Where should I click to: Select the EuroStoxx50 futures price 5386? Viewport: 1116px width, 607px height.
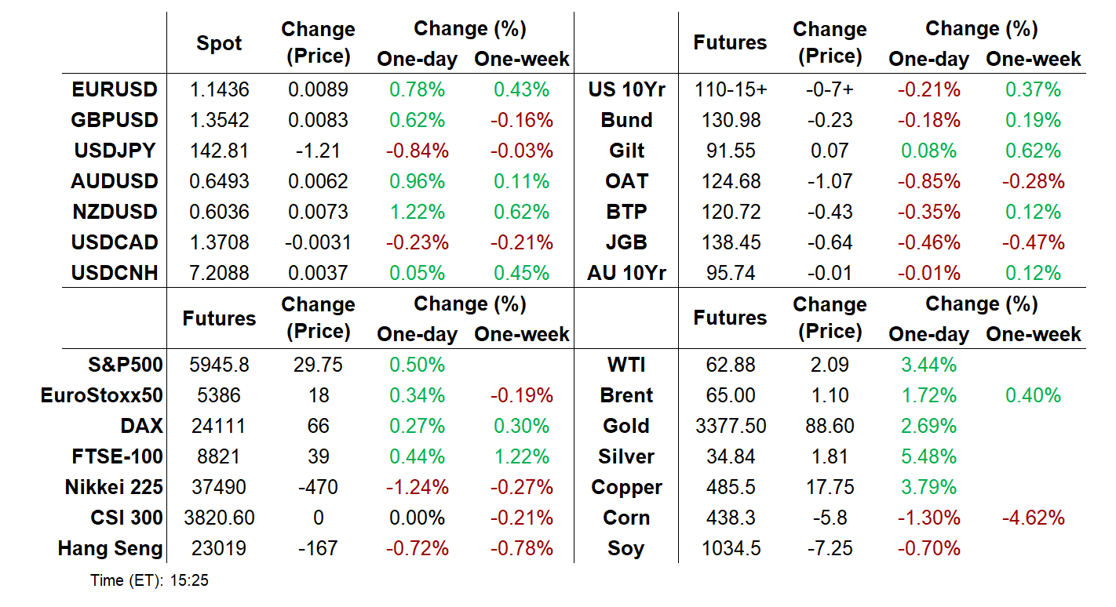coord(219,395)
